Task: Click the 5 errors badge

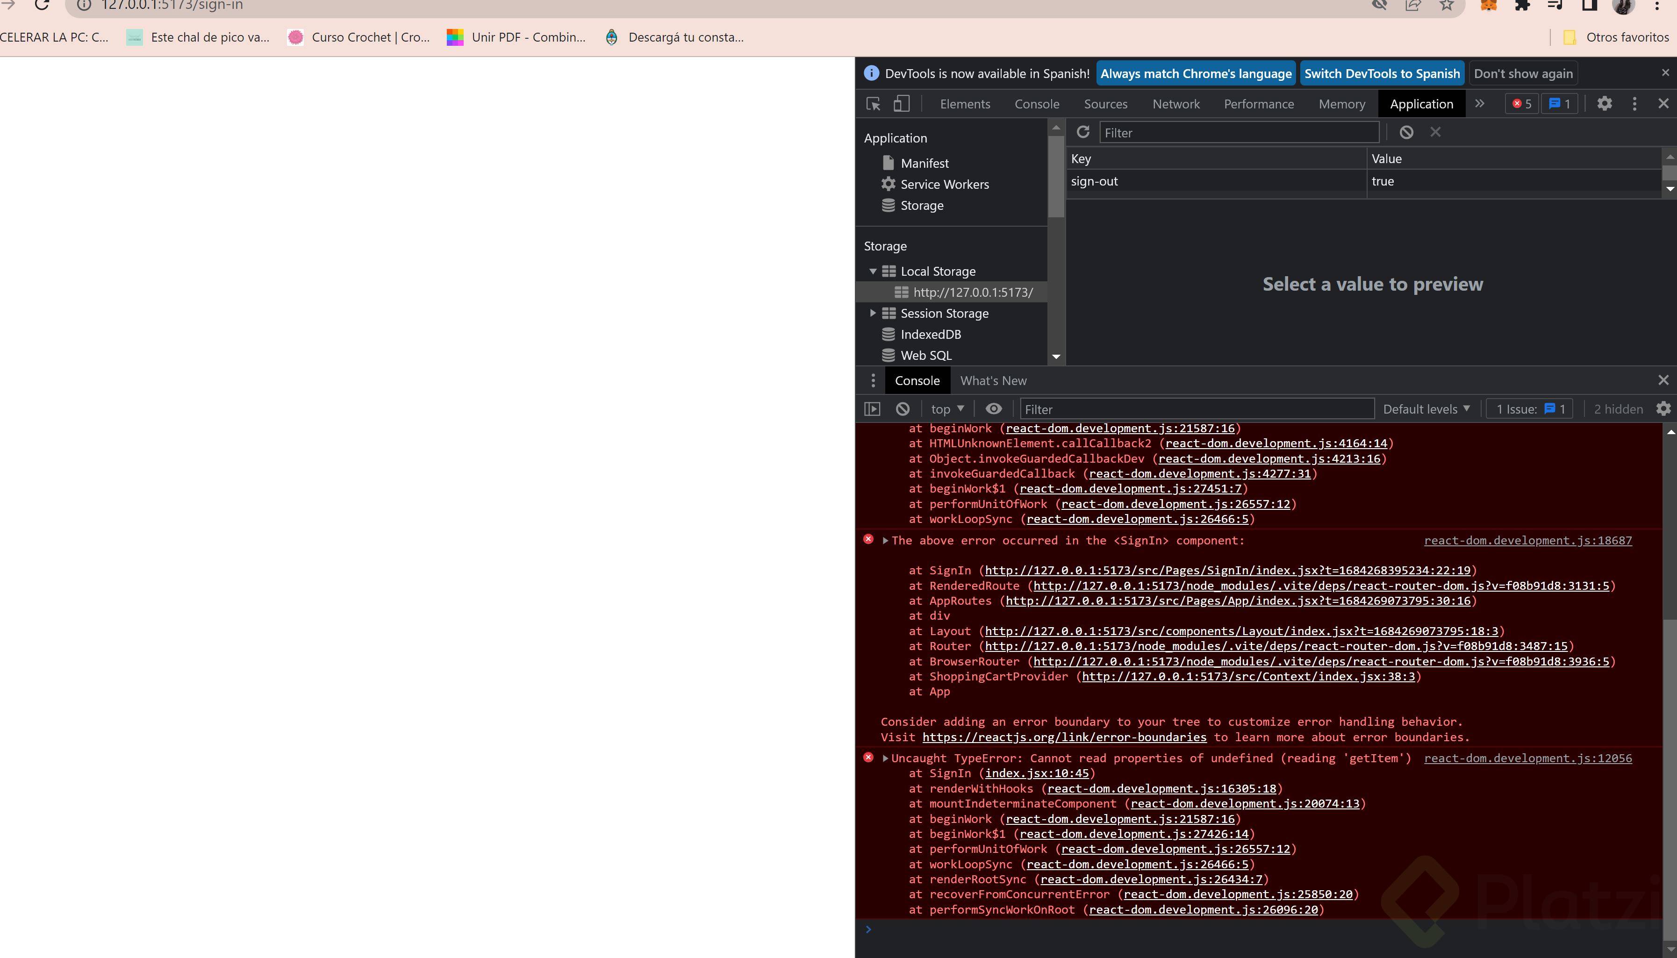Action: click(x=1522, y=104)
